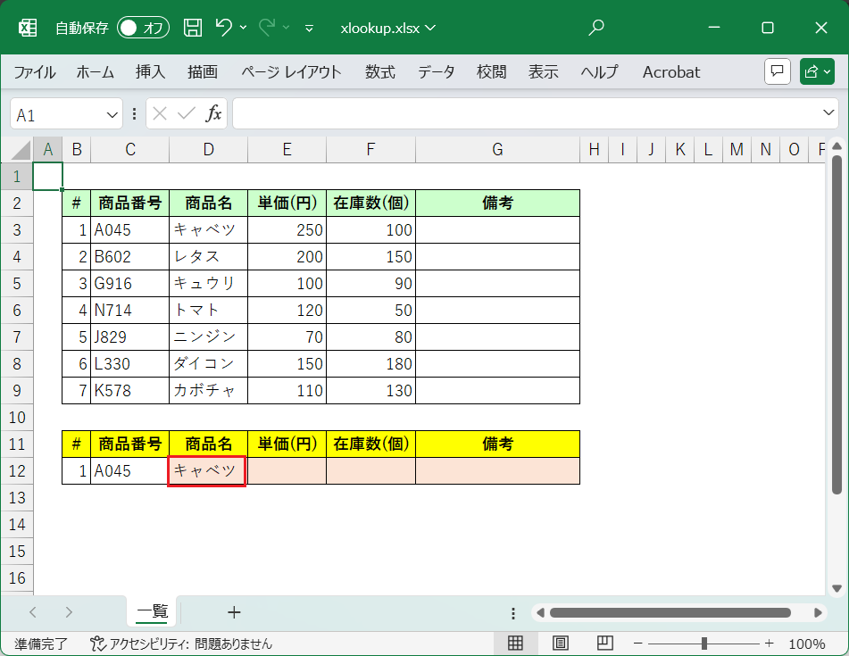The width and height of the screenshot is (849, 656).
Task: Open the 数式 (Formulas) ribbon tab
Action: pos(379,72)
